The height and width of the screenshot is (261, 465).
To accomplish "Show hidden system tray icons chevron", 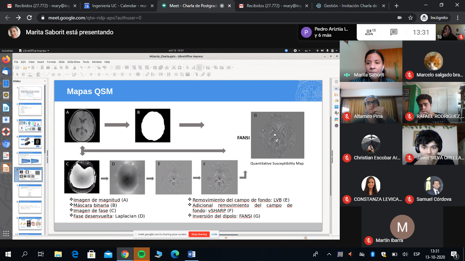I will [329, 254].
